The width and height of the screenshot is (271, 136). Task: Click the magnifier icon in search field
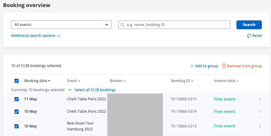point(122,25)
